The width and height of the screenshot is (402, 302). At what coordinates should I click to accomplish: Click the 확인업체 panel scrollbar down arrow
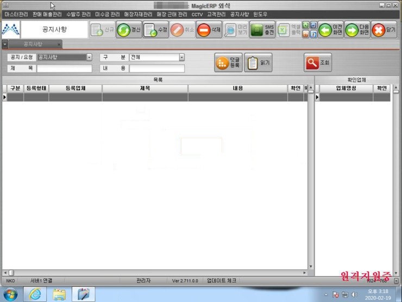click(396, 273)
